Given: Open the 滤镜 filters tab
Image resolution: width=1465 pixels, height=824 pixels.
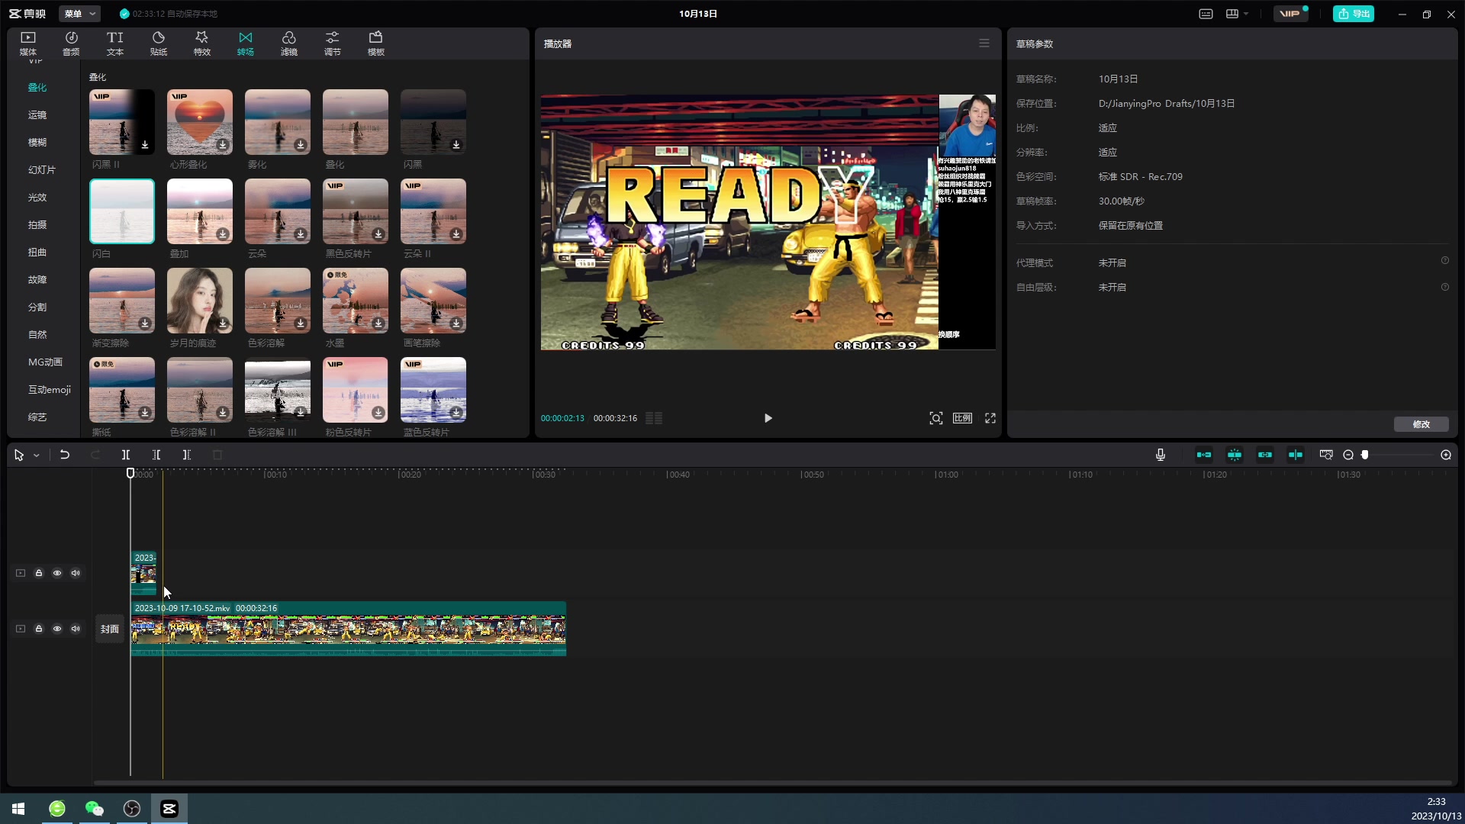Looking at the screenshot, I should point(288,43).
